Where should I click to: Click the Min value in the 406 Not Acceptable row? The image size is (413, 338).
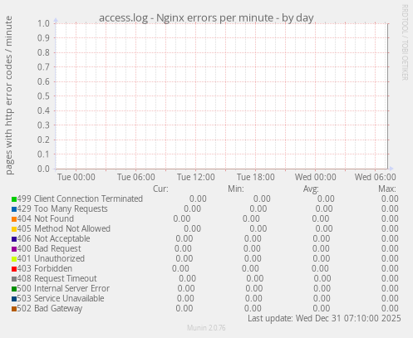pyautogui.click(x=253, y=238)
